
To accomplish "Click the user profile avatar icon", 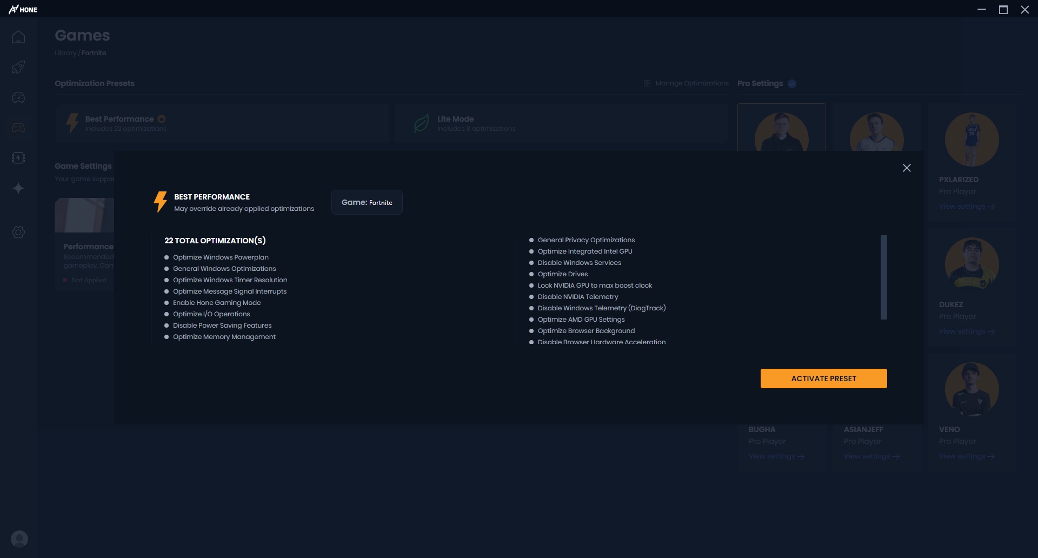I will [19, 539].
